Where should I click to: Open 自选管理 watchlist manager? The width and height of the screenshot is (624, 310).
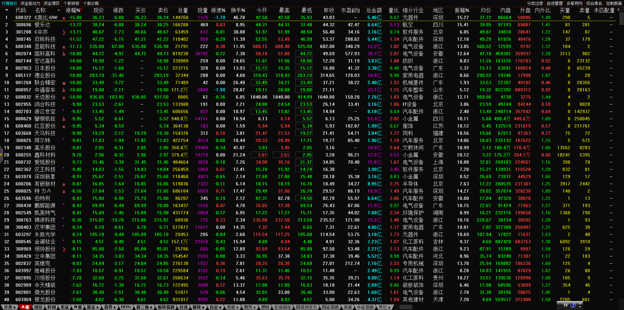555,3
